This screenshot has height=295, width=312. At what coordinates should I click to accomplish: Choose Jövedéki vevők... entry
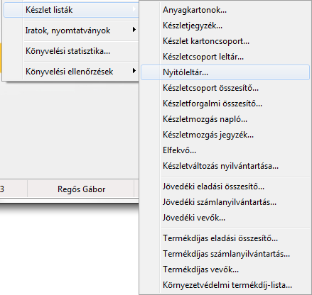[225, 218]
